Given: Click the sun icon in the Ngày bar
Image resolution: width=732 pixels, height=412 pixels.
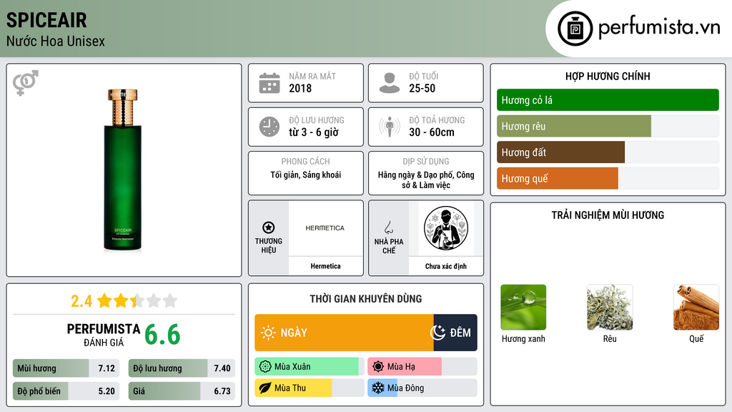Looking at the screenshot, I should (x=269, y=333).
